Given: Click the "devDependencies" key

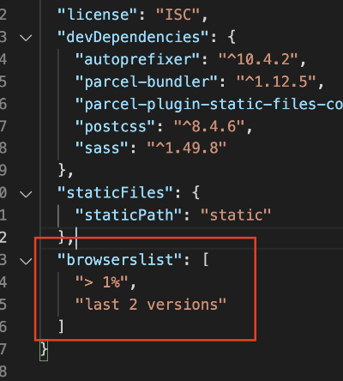Looking at the screenshot, I should click(133, 37).
